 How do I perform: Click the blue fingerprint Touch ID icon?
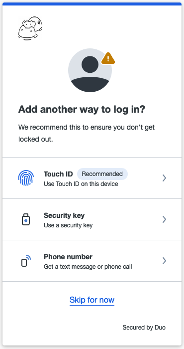[26, 178]
